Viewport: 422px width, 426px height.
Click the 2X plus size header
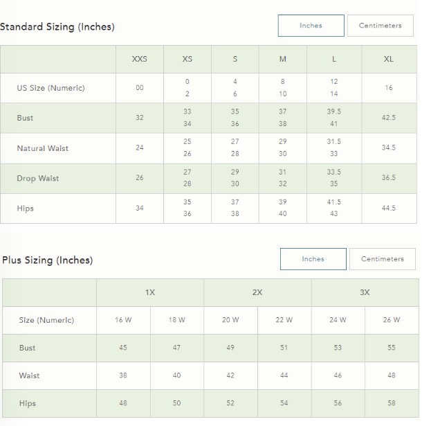257,292
